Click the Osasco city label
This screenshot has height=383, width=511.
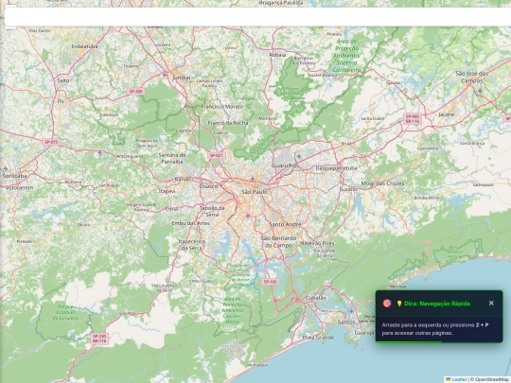coord(208,186)
